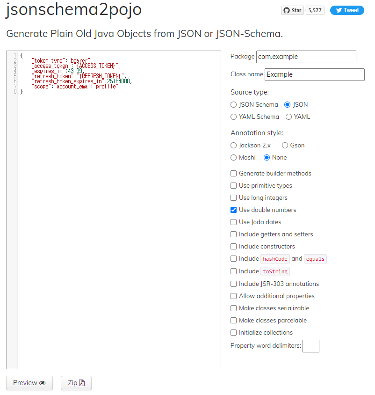Enable Make classes parcelable
375x395 pixels.
tap(234, 321)
